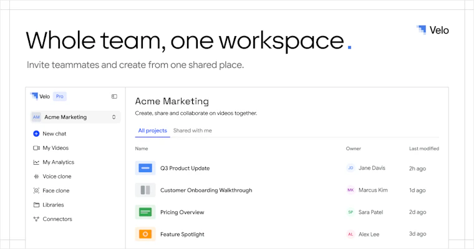Screen dimensions: 474x249
Task: Select the Feature Spotlight project name
Action: (182, 235)
